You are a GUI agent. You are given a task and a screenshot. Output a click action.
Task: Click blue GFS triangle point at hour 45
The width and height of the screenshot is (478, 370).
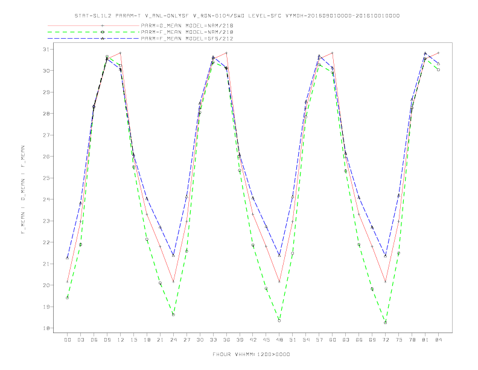click(x=266, y=227)
